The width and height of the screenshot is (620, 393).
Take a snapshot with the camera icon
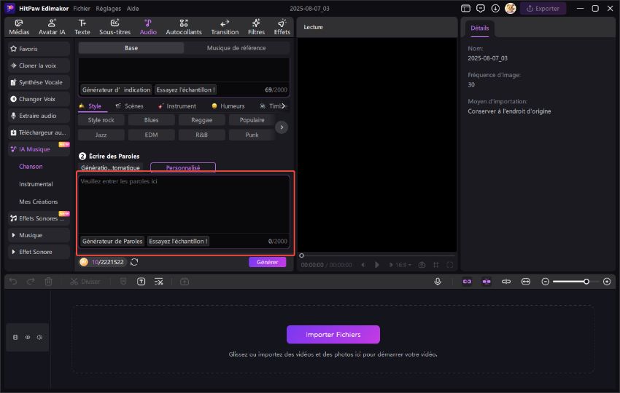pos(422,265)
